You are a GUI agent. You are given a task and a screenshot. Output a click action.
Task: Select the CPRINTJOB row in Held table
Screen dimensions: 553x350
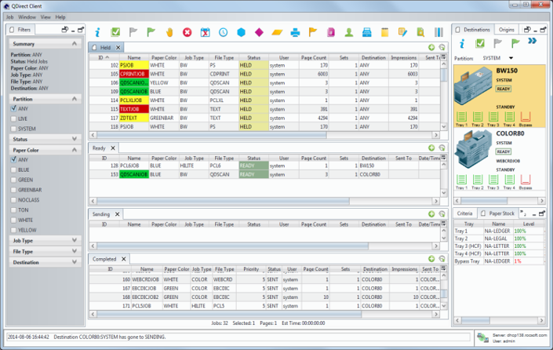pos(264,74)
